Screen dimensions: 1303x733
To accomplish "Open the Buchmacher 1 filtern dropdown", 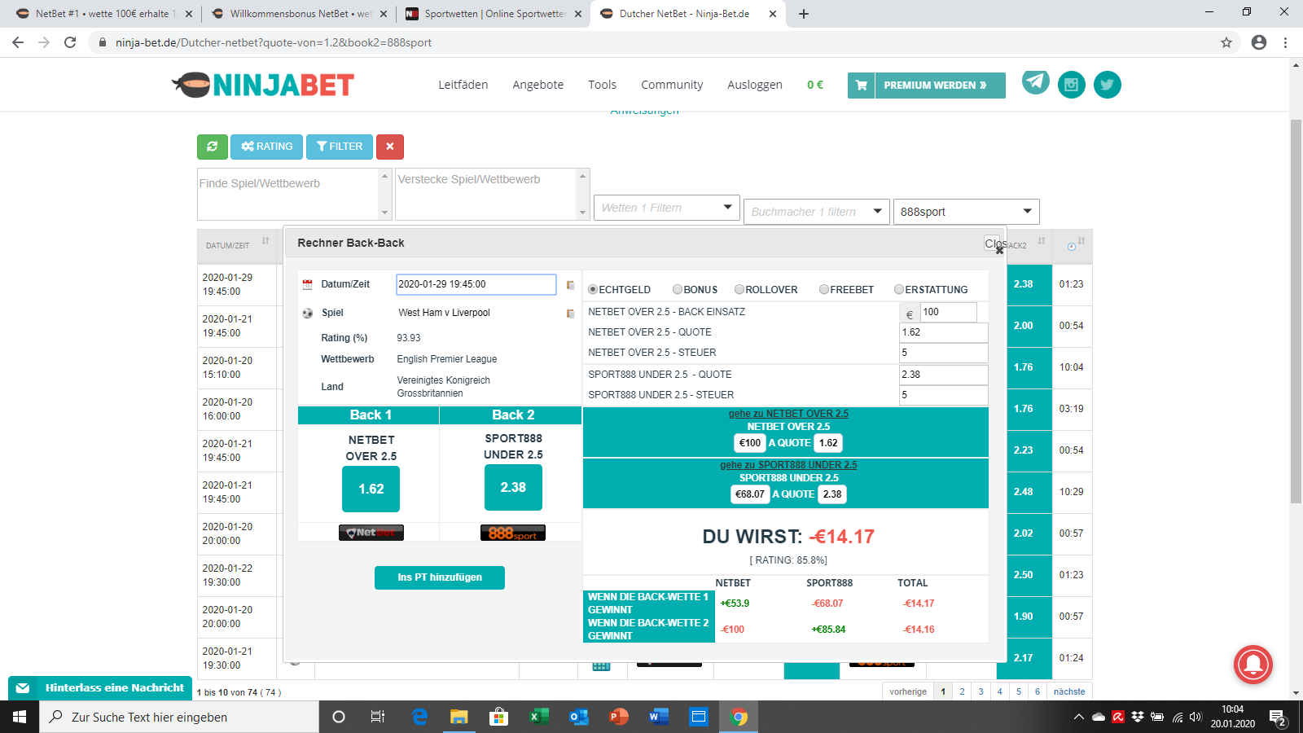I will [x=816, y=212].
